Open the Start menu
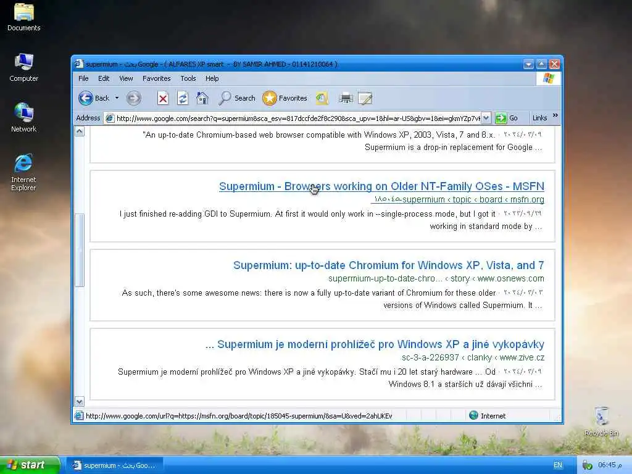 click(x=30, y=465)
